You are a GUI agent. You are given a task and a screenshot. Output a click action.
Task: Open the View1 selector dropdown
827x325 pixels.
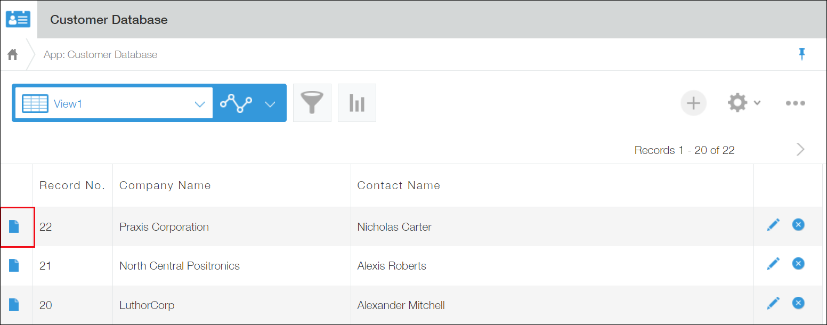(x=199, y=103)
